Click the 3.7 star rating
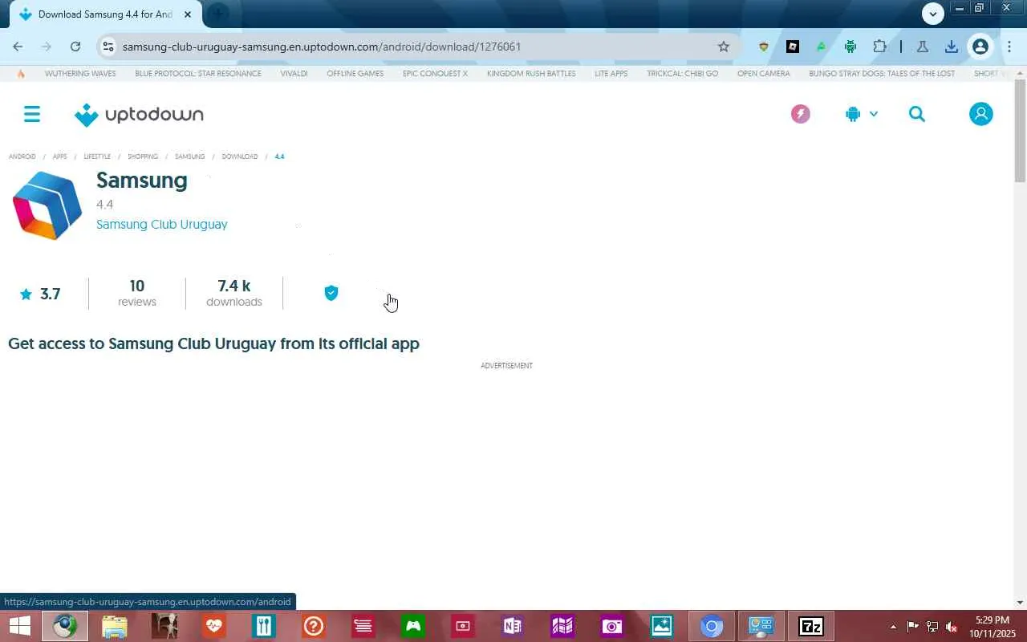 [x=40, y=294]
